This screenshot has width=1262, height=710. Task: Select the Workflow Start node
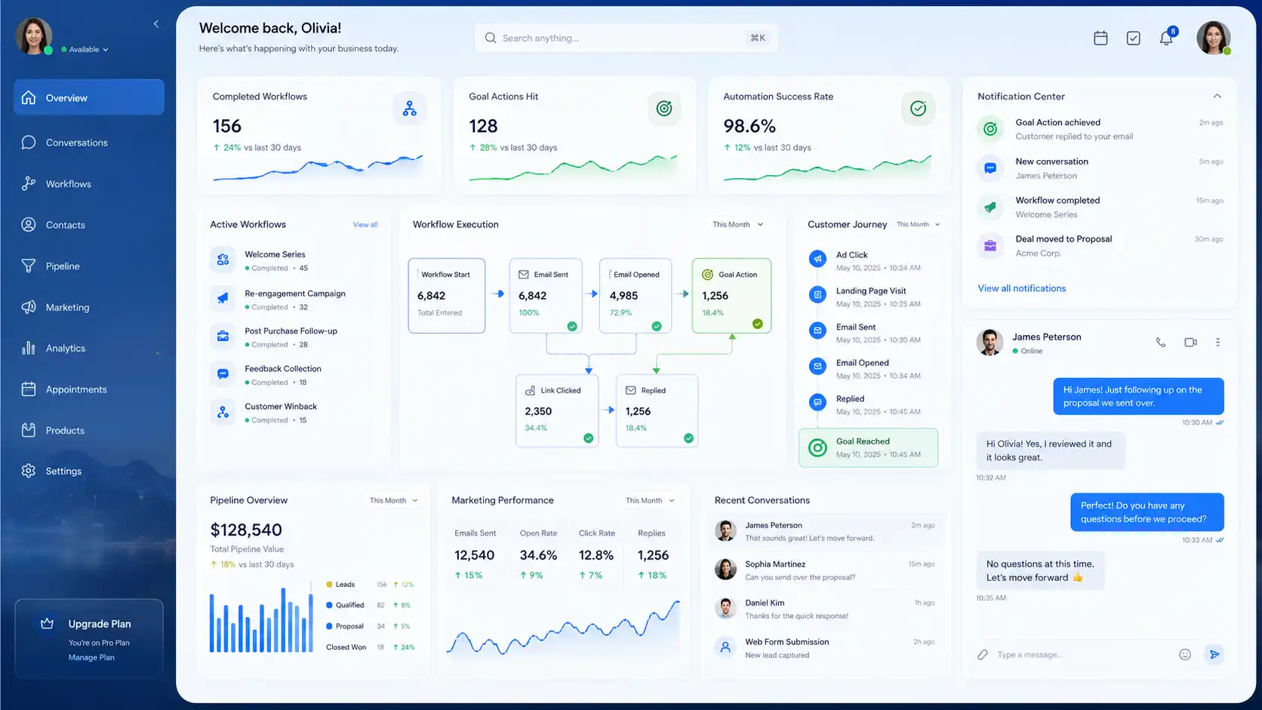447,296
